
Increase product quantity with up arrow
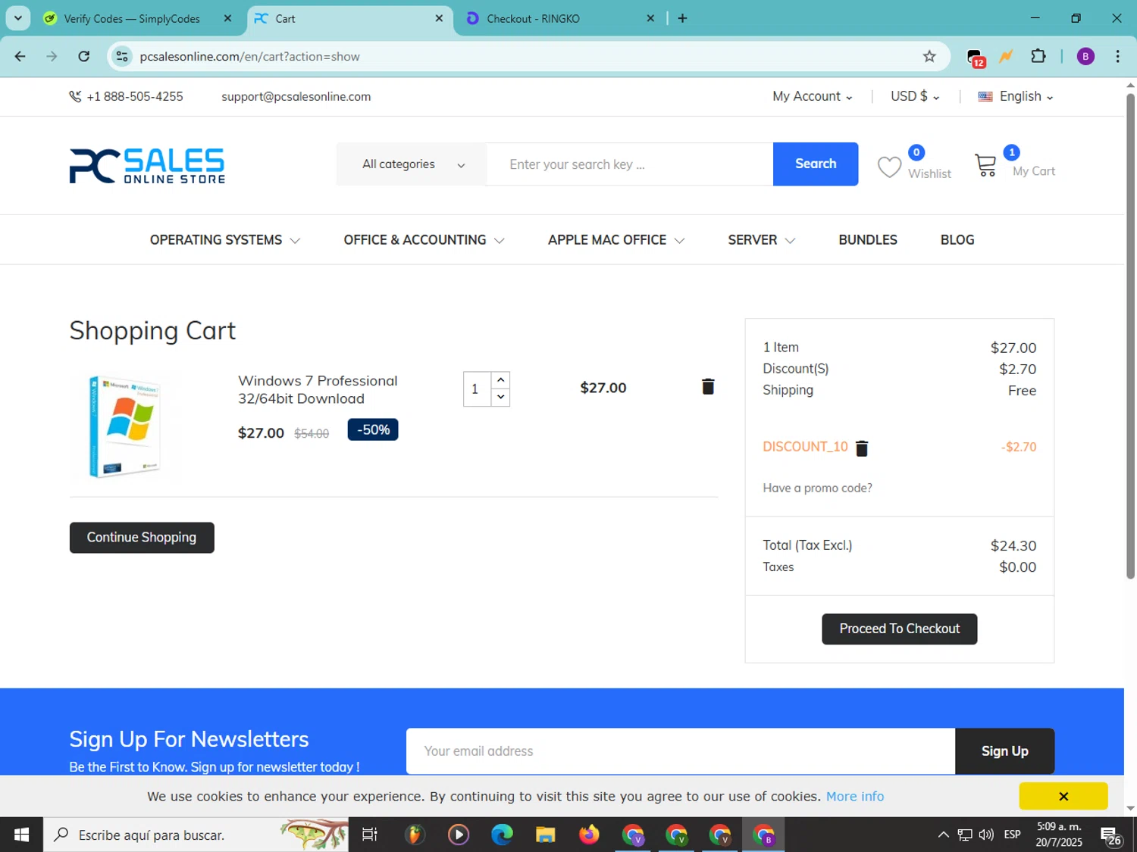click(500, 379)
